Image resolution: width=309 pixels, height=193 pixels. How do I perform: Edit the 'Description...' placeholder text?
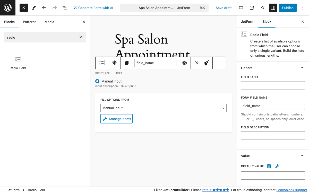(130, 86)
